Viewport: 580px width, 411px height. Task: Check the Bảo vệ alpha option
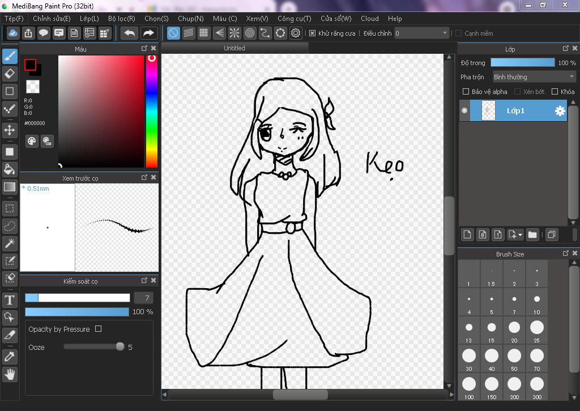tap(466, 91)
